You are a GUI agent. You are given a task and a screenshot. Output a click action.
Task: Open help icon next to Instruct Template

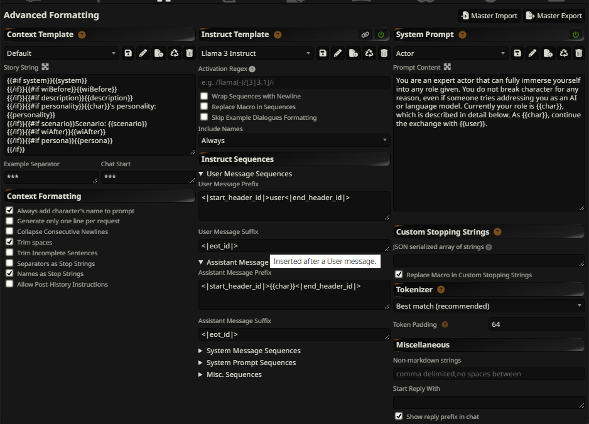278,35
